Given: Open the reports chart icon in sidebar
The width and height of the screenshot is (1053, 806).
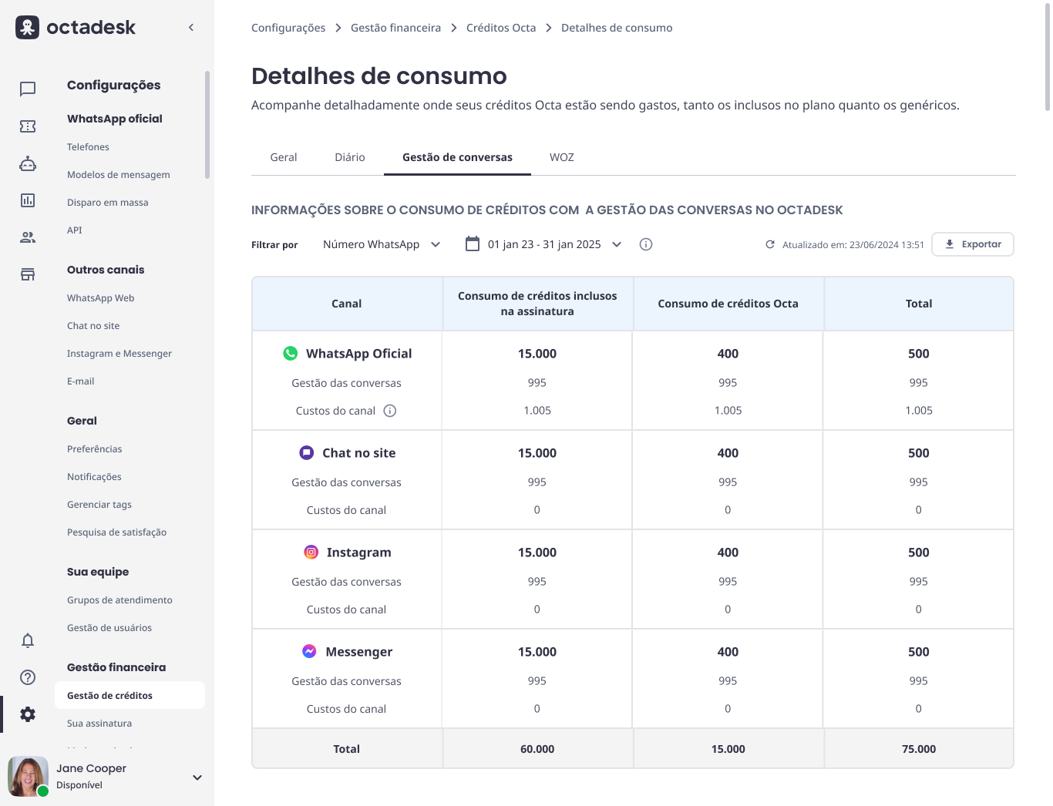Looking at the screenshot, I should pos(28,200).
